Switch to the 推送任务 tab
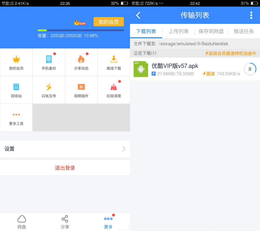260x231 pixels. 244,31
